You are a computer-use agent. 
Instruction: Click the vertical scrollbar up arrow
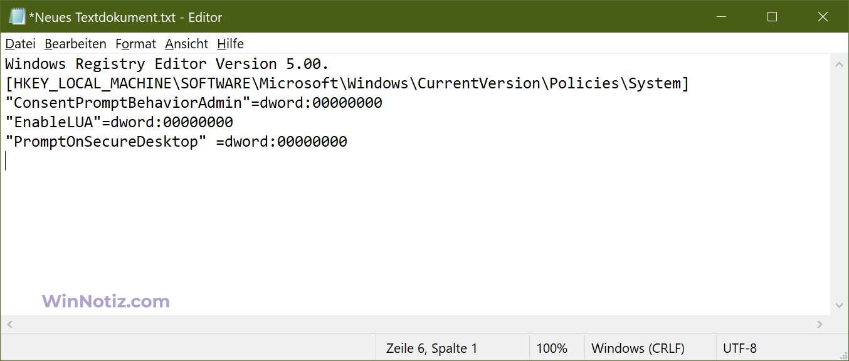(x=840, y=64)
